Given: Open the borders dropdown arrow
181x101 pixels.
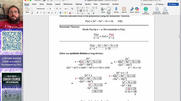Looking at the screenshot, I should (84, 13).
